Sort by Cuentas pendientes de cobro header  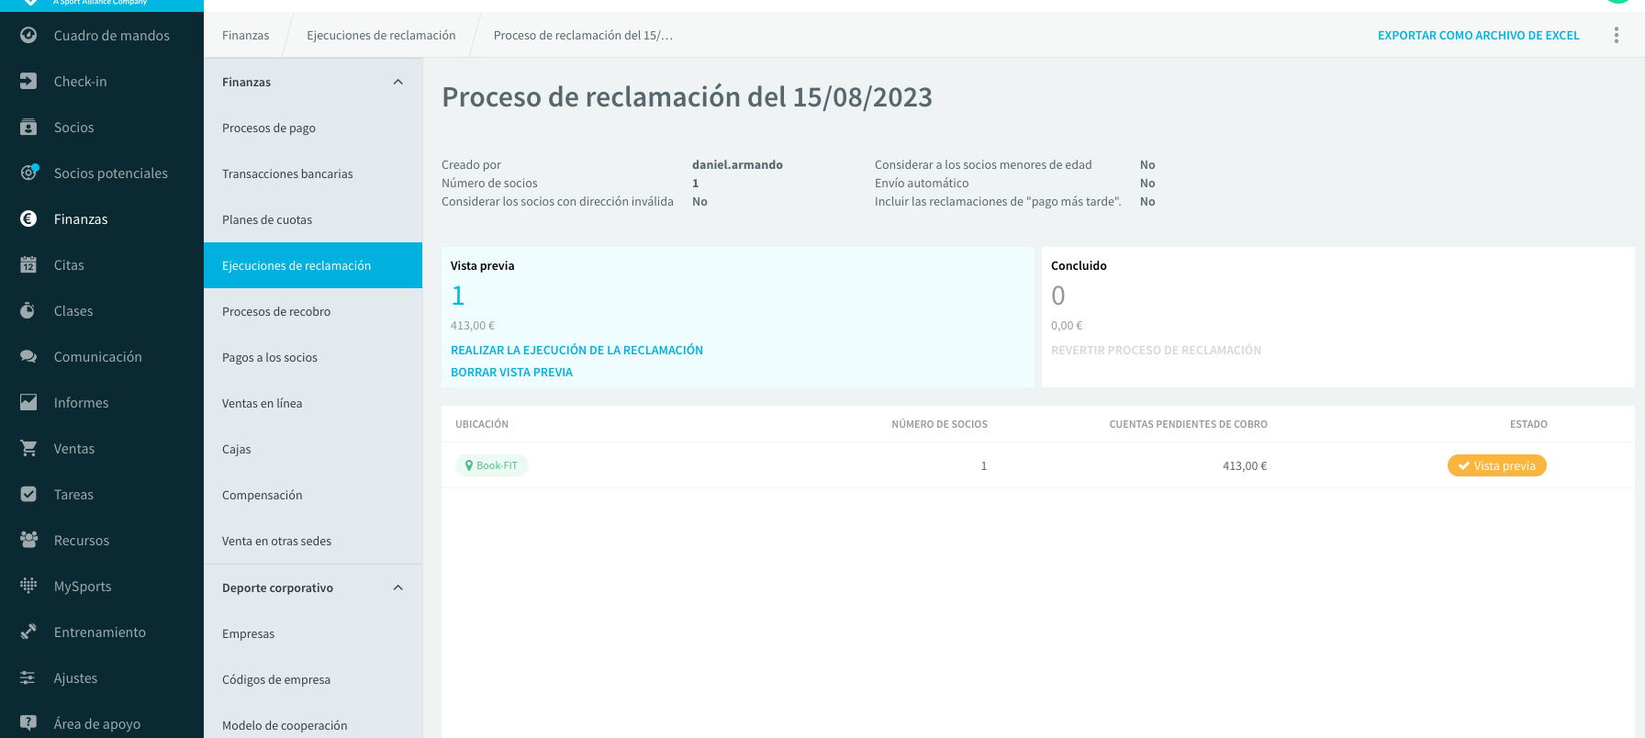[x=1188, y=424]
